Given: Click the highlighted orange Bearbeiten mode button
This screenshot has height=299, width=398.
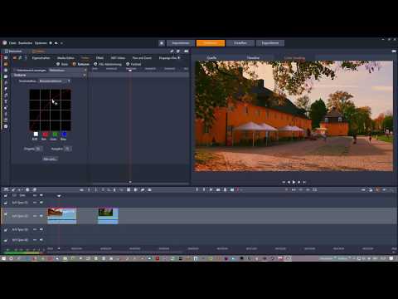Looking at the screenshot, I should [x=211, y=43].
